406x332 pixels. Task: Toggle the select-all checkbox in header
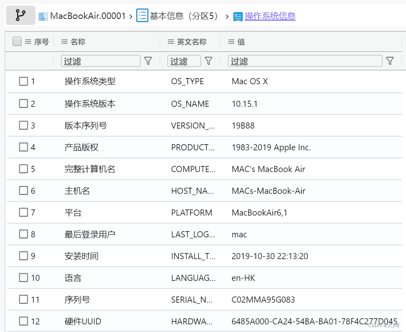tap(17, 41)
